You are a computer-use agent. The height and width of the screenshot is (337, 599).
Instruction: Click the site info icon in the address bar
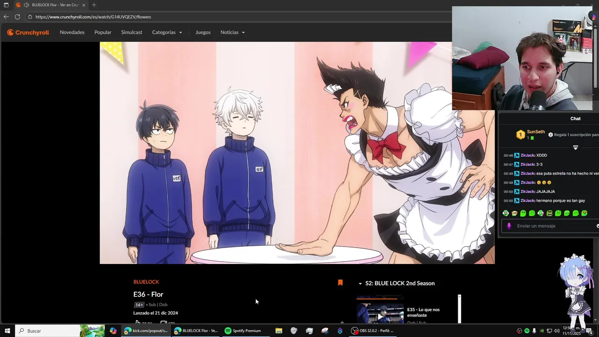pyautogui.click(x=30, y=17)
